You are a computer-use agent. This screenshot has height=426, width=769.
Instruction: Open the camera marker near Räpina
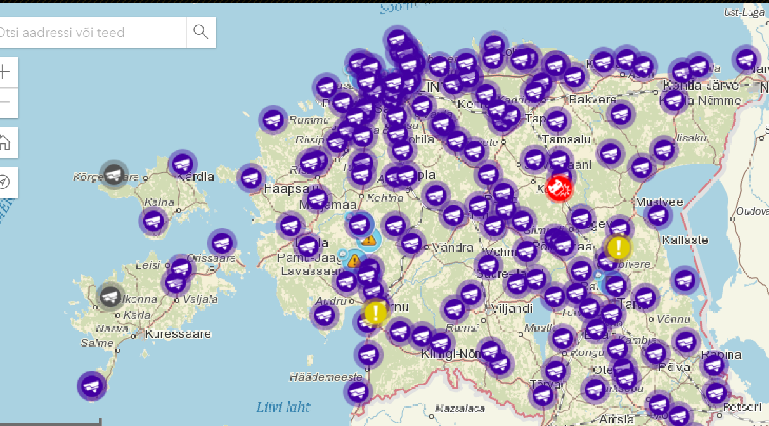pyautogui.click(x=713, y=366)
